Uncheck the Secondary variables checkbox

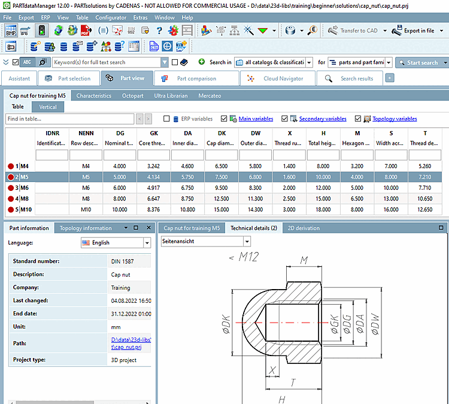(285, 119)
